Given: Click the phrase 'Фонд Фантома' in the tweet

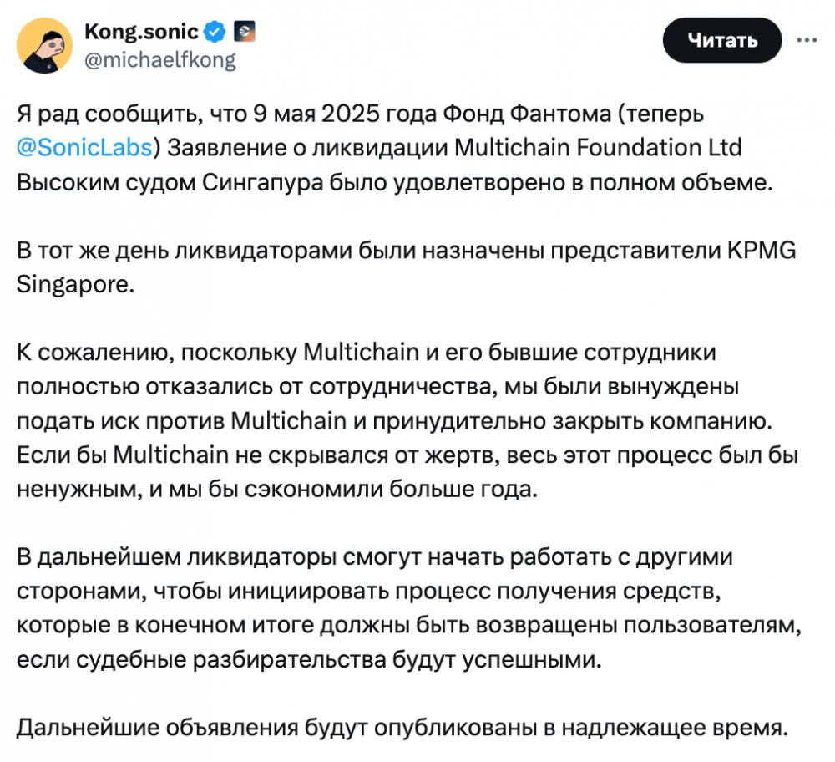Looking at the screenshot, I should [x=527, y=114].
